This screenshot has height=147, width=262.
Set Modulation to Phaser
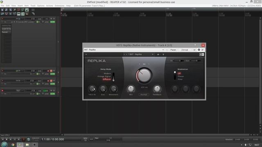pos(181,76)
